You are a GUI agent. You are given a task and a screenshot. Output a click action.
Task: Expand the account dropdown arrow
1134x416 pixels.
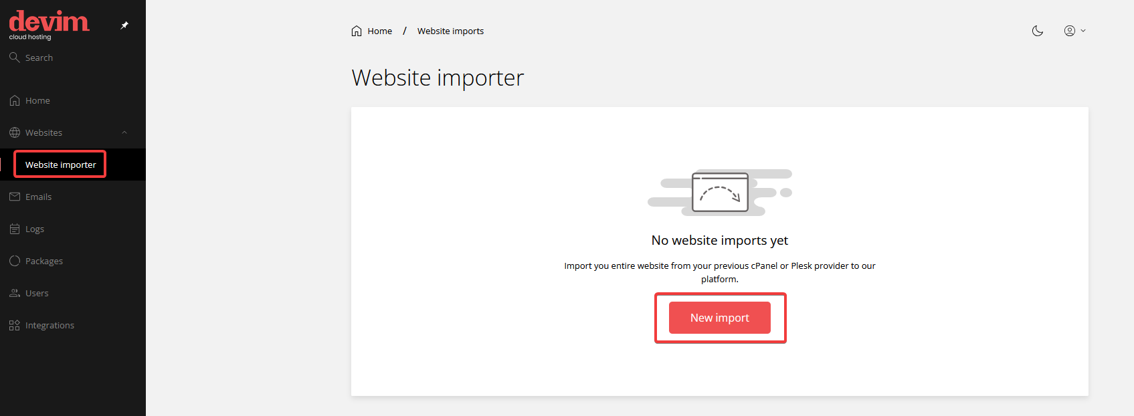(x=1082, y=31)
